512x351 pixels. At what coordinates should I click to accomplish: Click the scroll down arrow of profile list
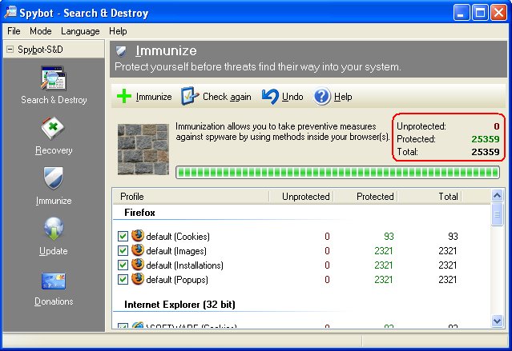pyautogui.click(x=497, y=321)
